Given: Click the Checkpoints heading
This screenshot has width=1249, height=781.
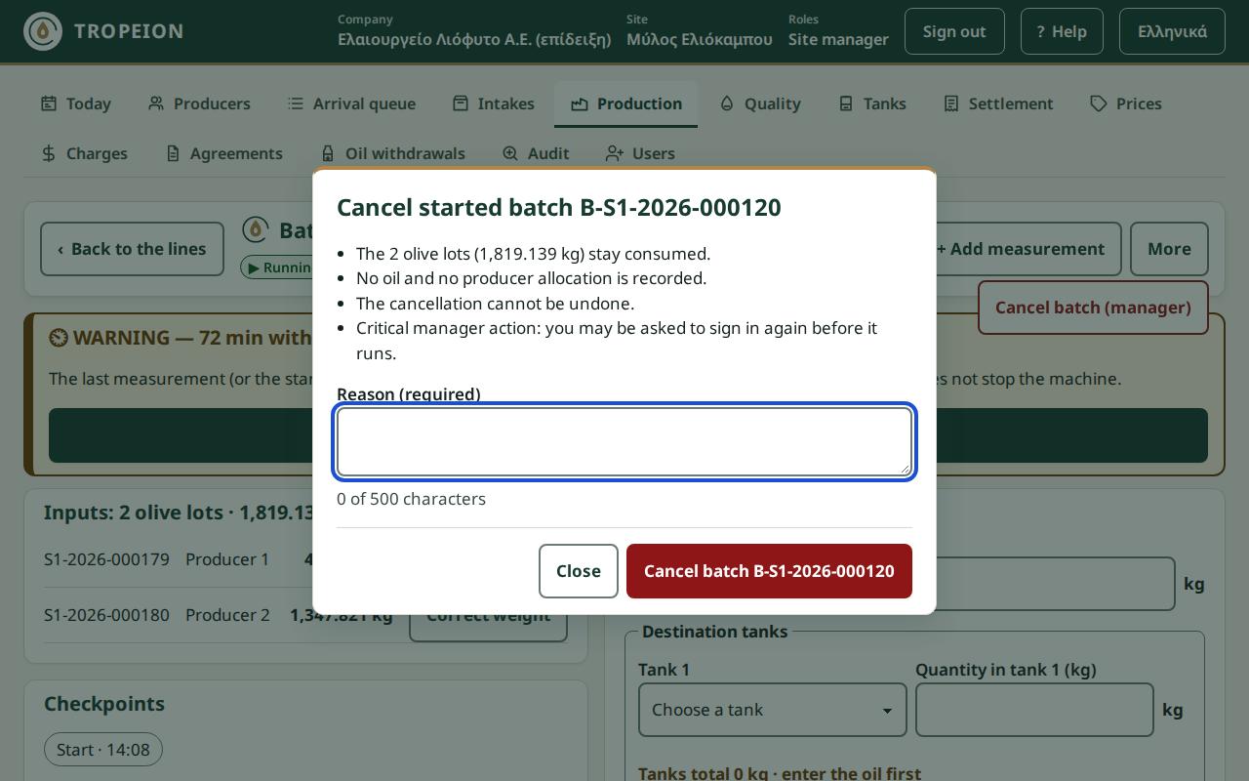Looking at the screenshot, I should 104,704.
